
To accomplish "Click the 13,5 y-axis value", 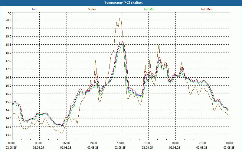I will pos(9,127).
